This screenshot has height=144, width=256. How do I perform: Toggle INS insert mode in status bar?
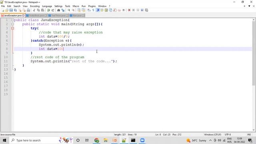[x=249, y=134]
